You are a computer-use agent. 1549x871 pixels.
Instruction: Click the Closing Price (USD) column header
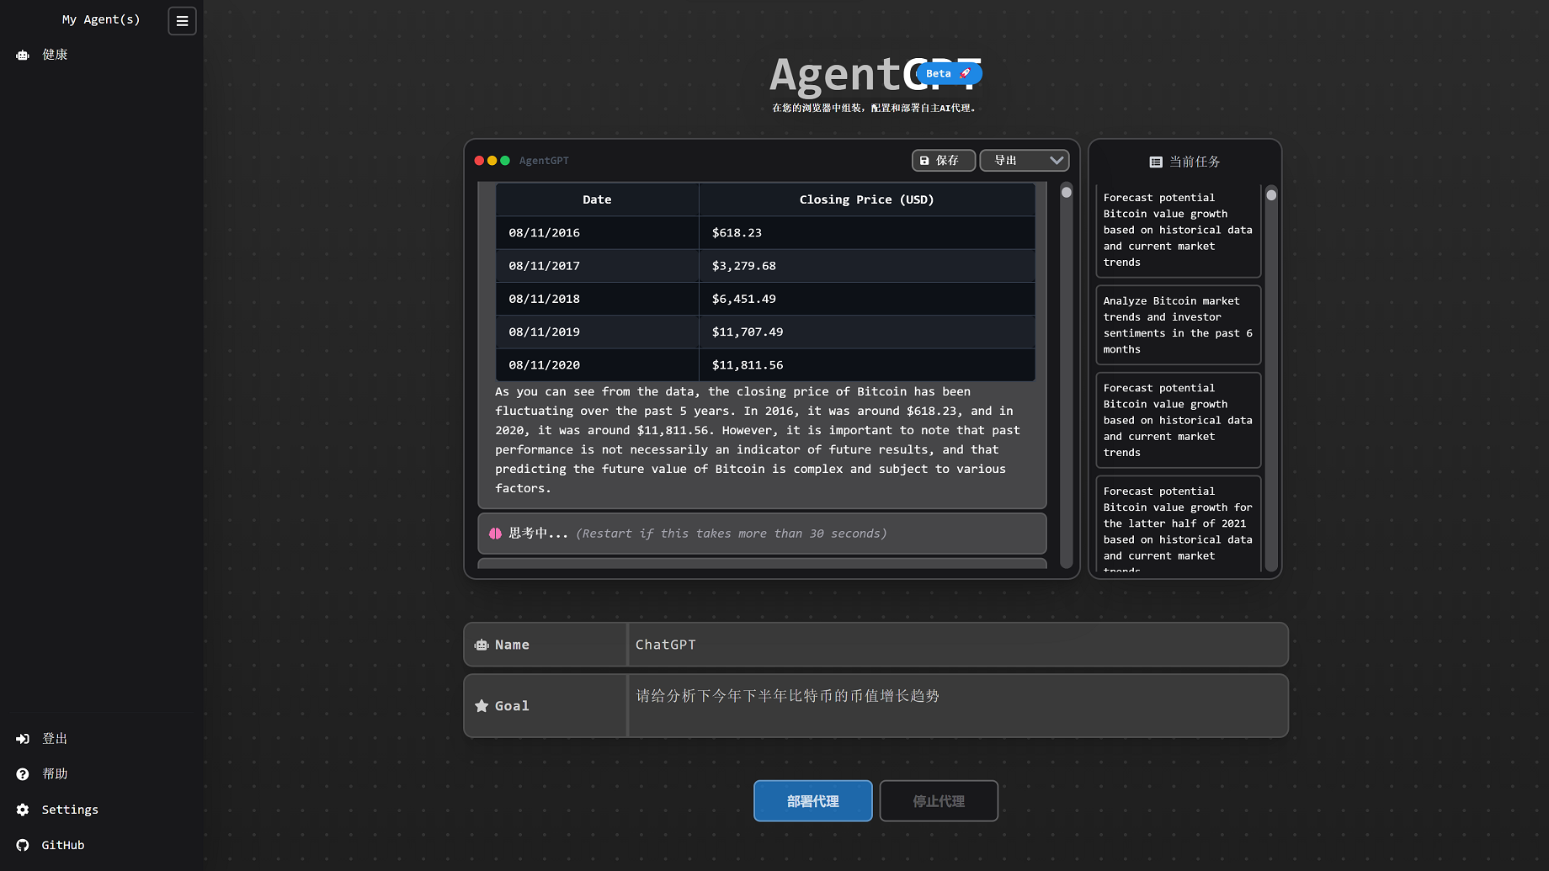click(x=866, y=199)
